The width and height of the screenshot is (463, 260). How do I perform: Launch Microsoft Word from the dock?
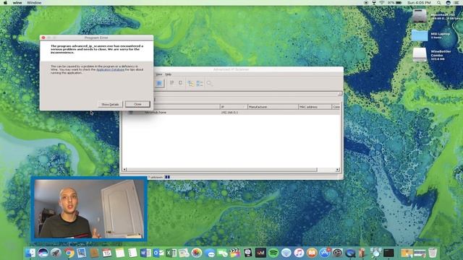tap(145, 253)
